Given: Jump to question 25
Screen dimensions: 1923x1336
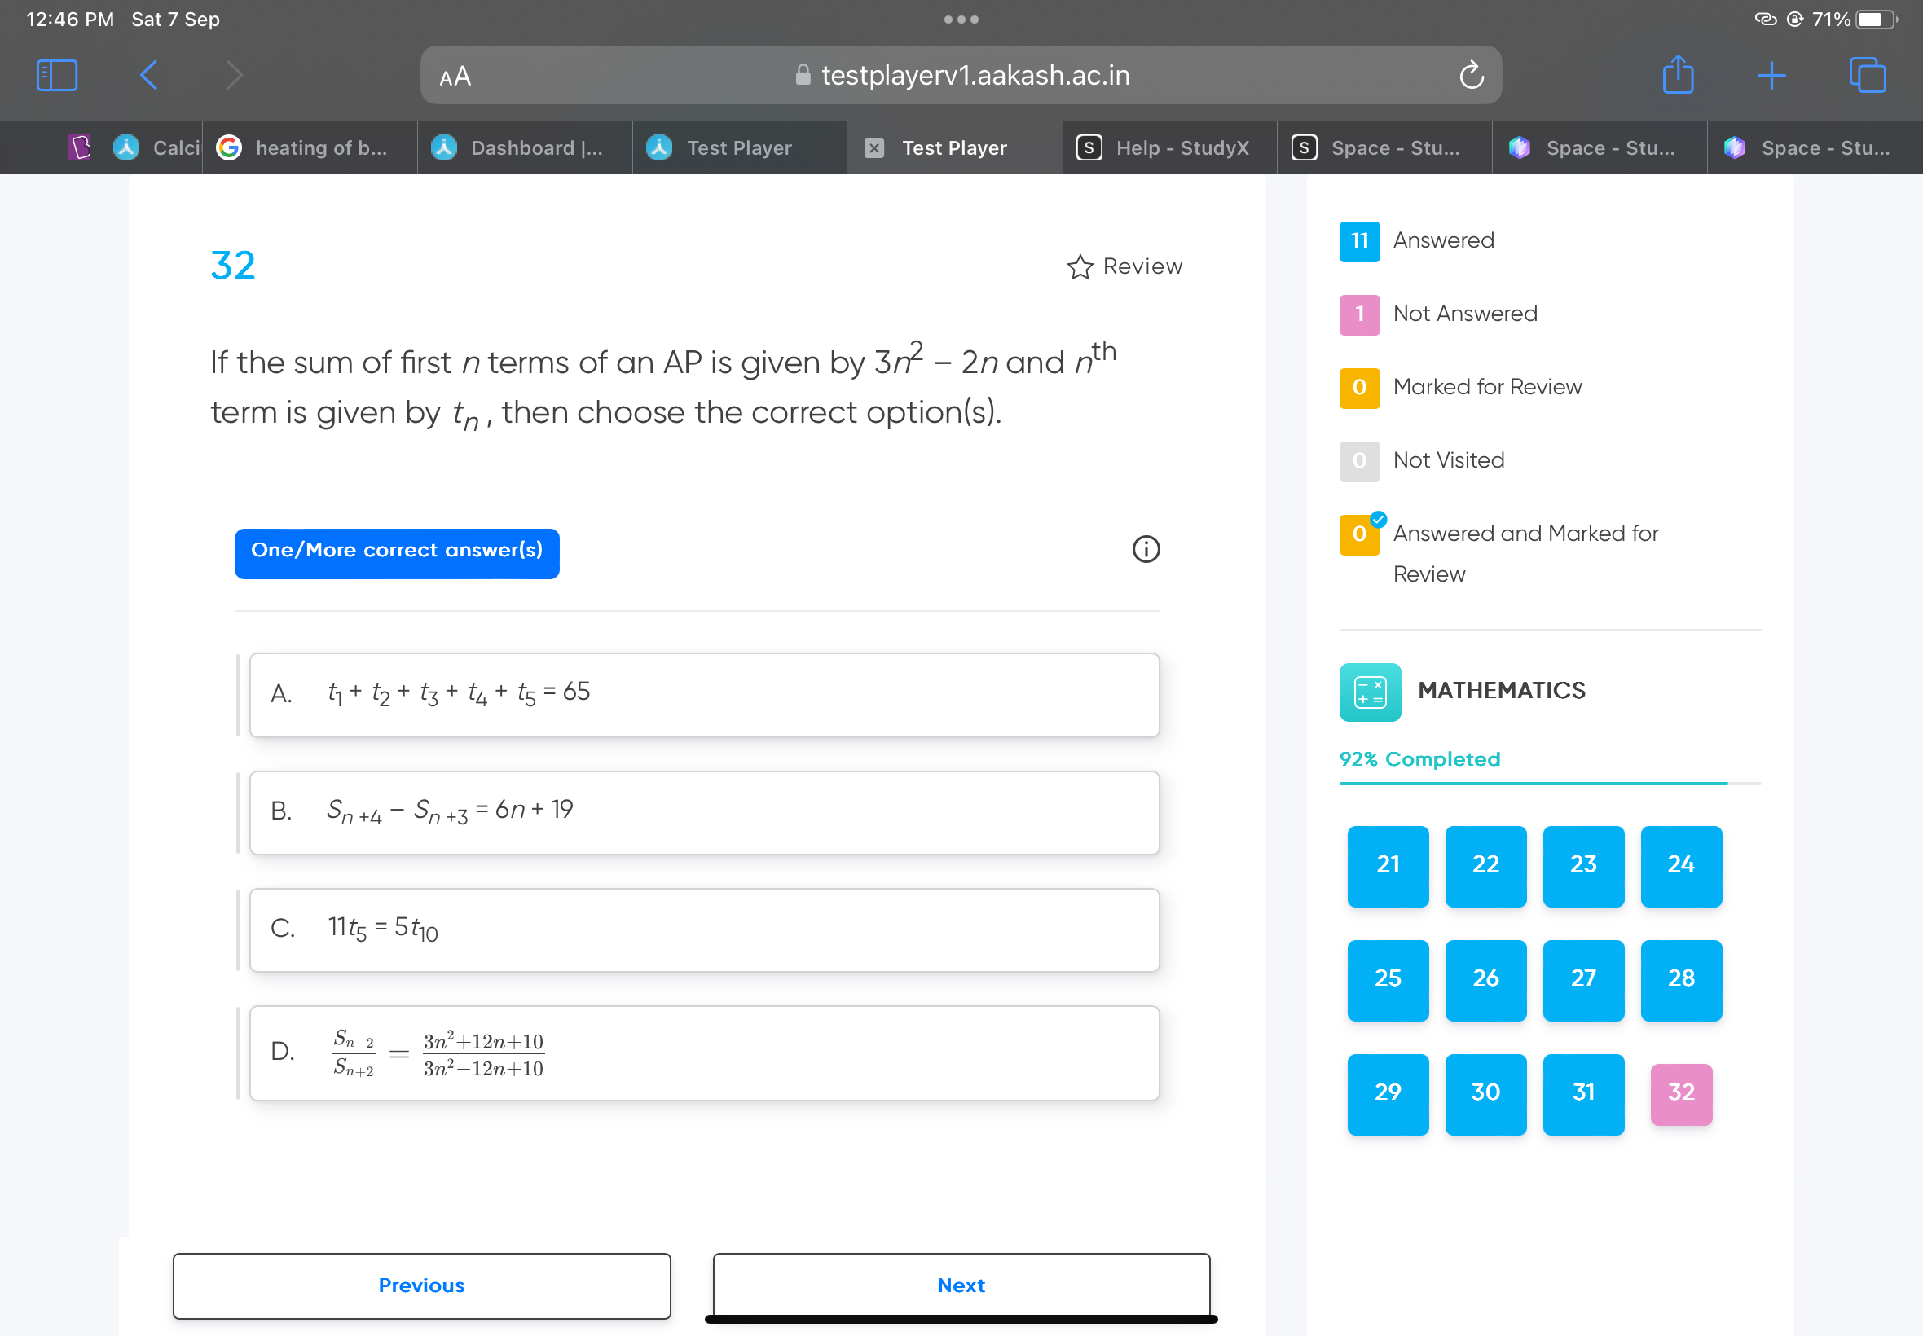Looking at the screenshot, I should click(x=1387, y=979).
